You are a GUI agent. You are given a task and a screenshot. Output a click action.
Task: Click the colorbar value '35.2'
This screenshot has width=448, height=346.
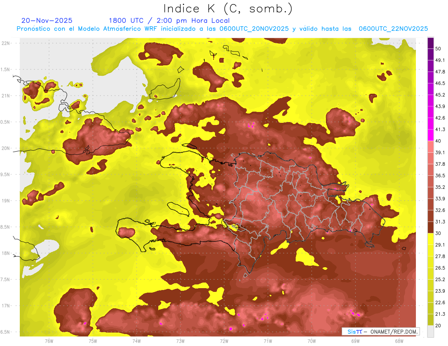[440, 187]
